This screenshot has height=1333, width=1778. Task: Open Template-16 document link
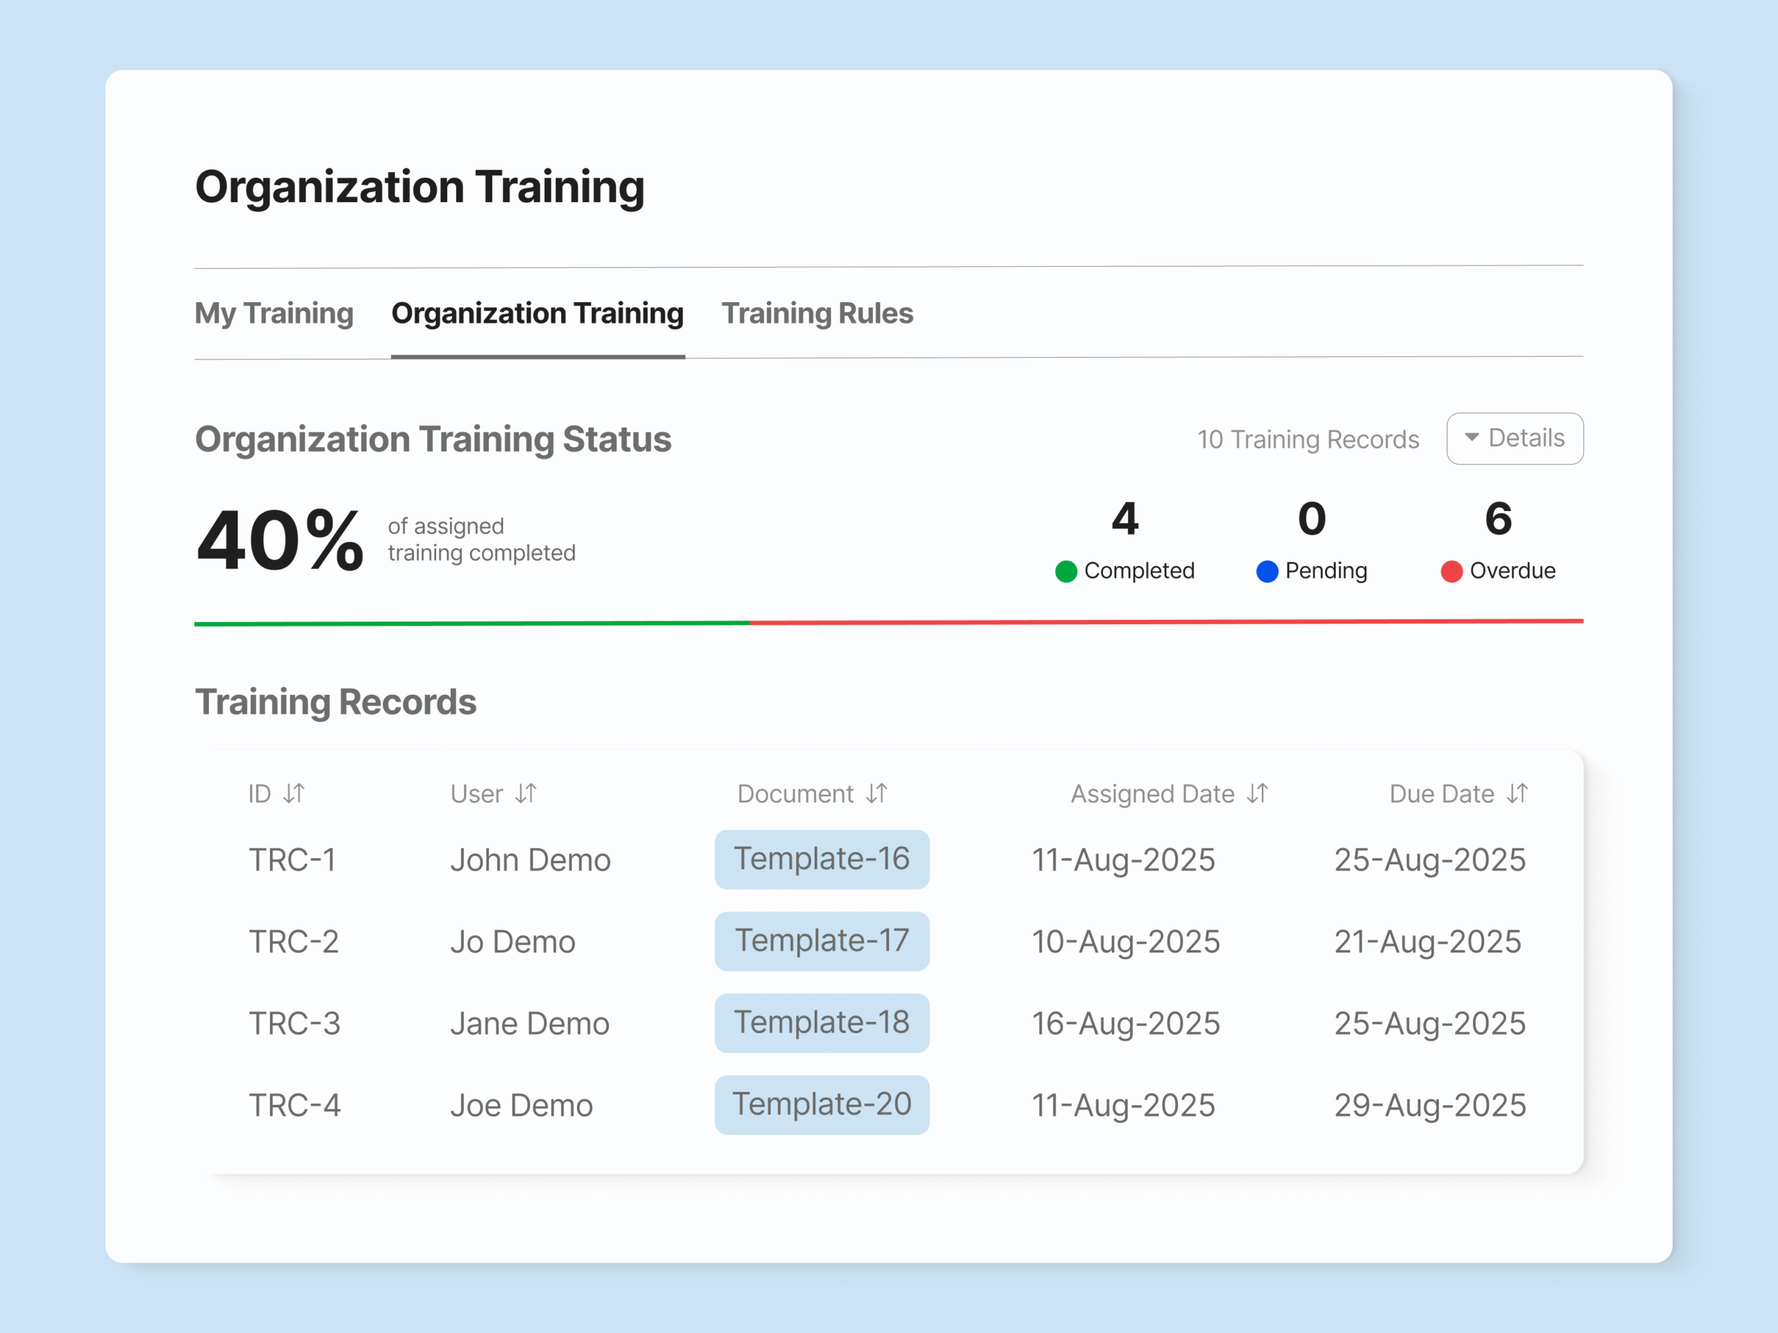coord(822,859)
